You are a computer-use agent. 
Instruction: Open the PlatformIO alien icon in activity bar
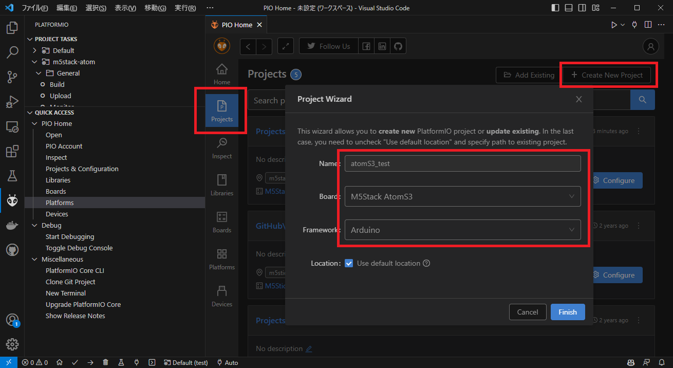coord(12,201)
